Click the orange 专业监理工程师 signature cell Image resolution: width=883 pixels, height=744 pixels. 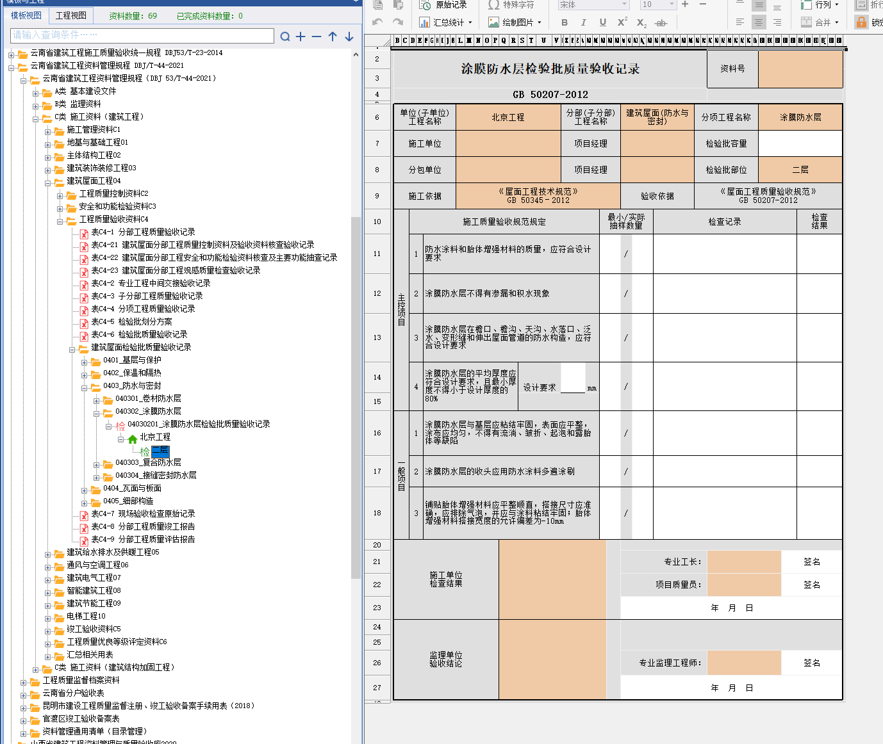tap(744, 663)
